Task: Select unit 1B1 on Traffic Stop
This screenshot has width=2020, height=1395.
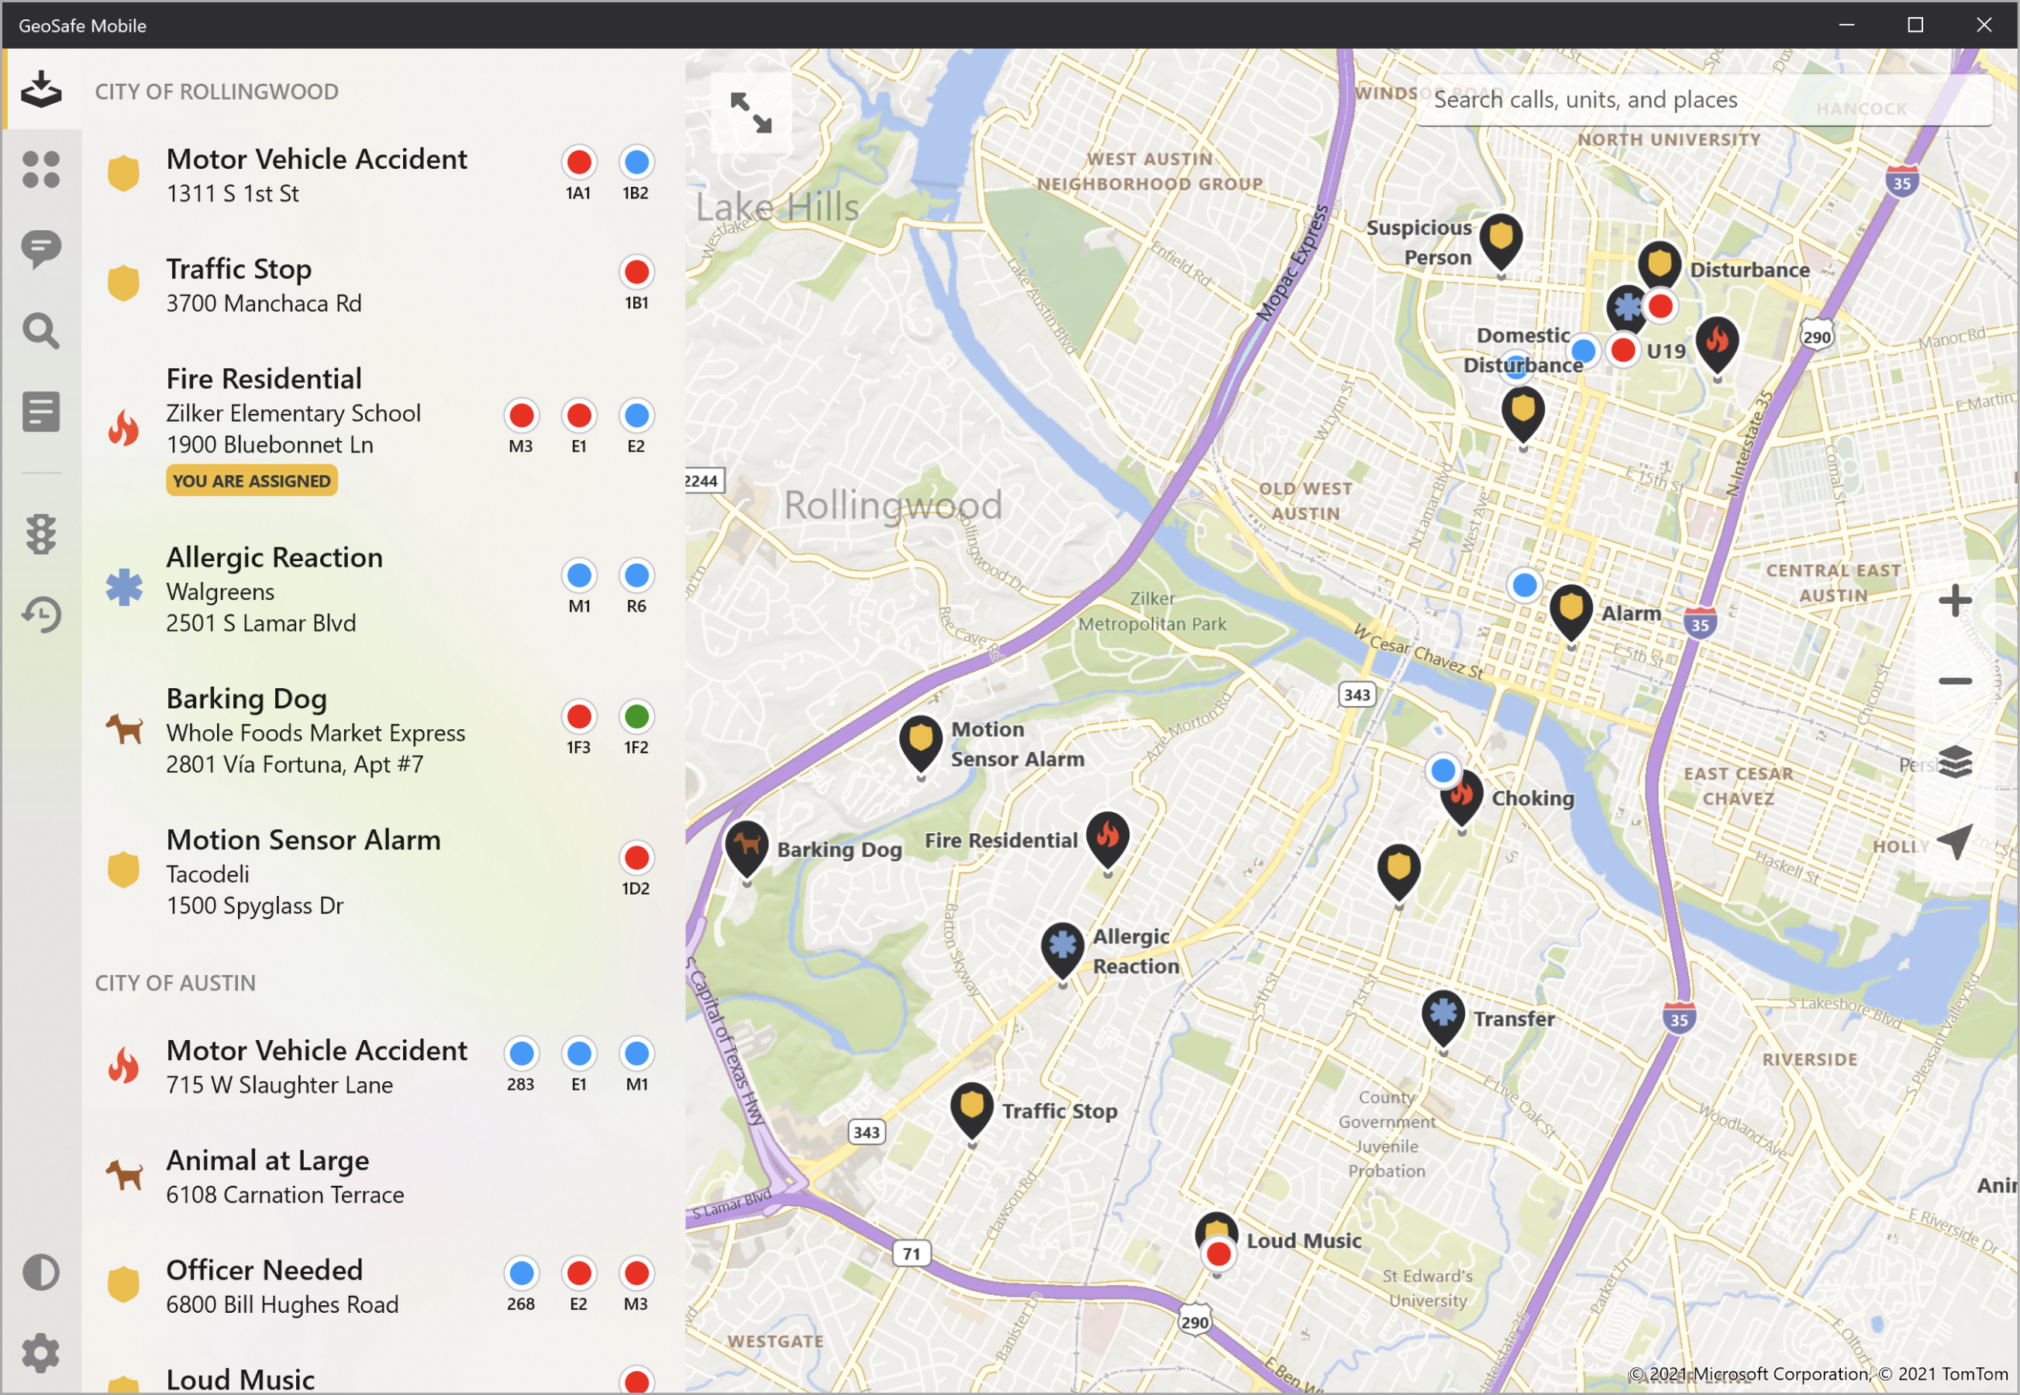Action: (636, 273)
